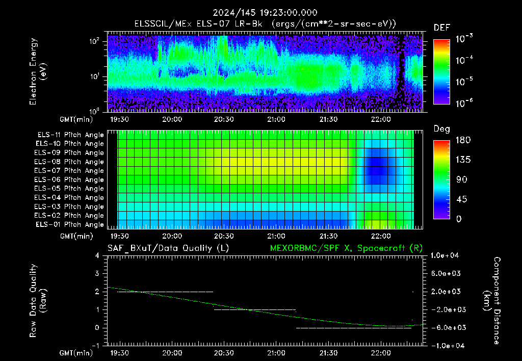Click GMT(min) label under the spectrogram panel

[76, 119]
